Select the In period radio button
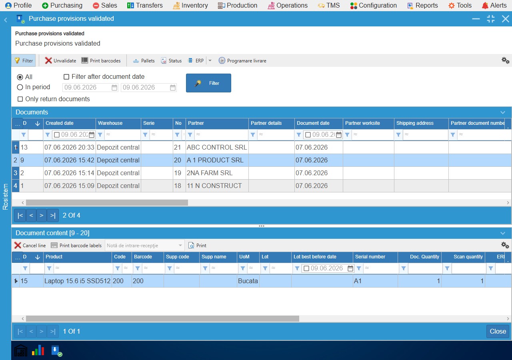Viewport: 512px width, 360px height. 20,87
